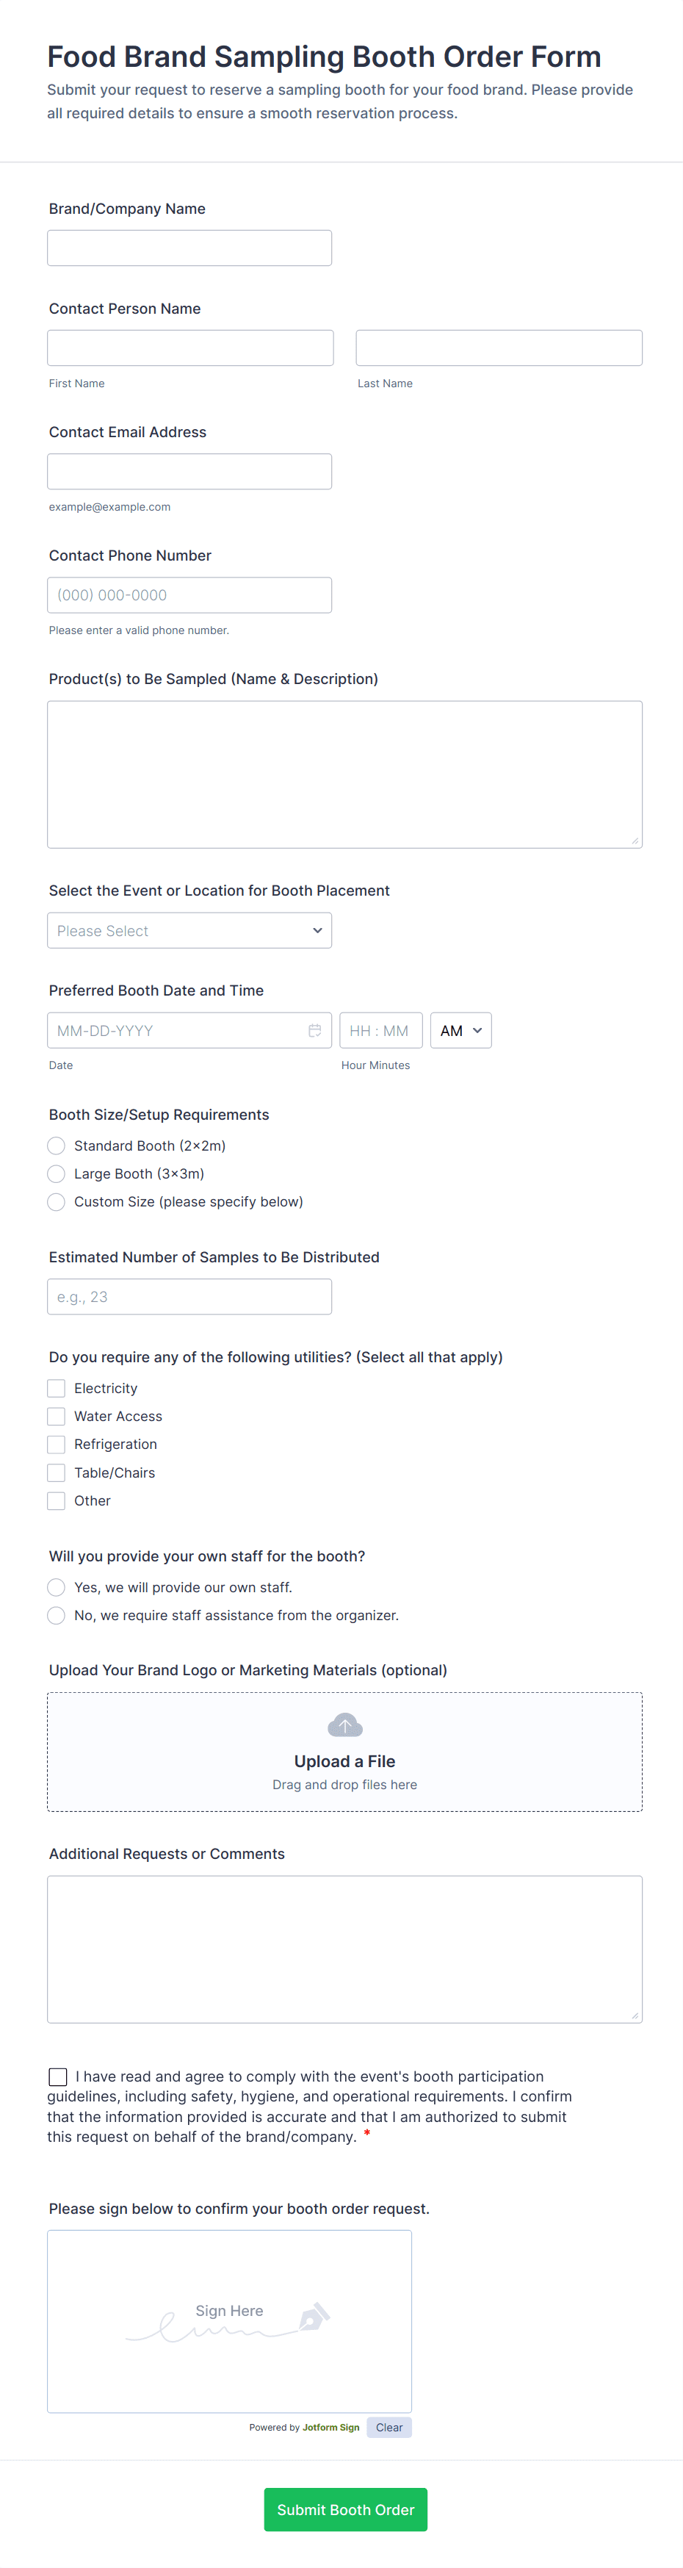Viewport: 683px width, 2568px height.
Task: Click the calendar icon in date field
Action: coord(314,1031)
